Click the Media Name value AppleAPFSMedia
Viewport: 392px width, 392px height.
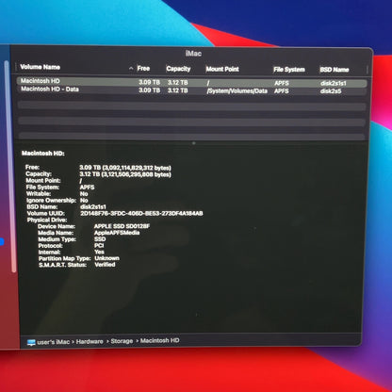(117, 233)
